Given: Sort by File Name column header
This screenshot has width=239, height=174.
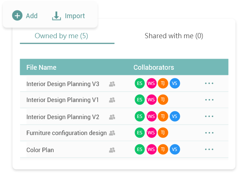Looking at the screenshot, I should click(41, 67).
